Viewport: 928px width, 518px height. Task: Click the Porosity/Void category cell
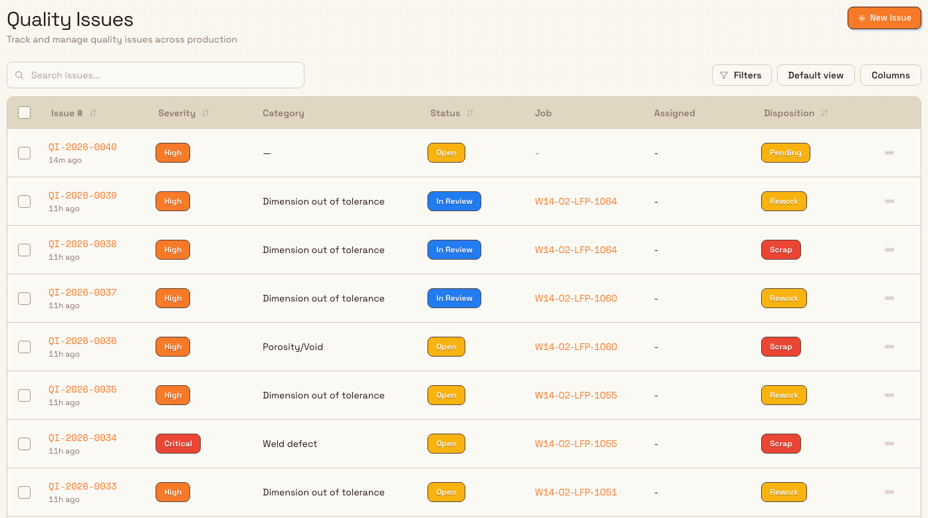pos(292,347)
